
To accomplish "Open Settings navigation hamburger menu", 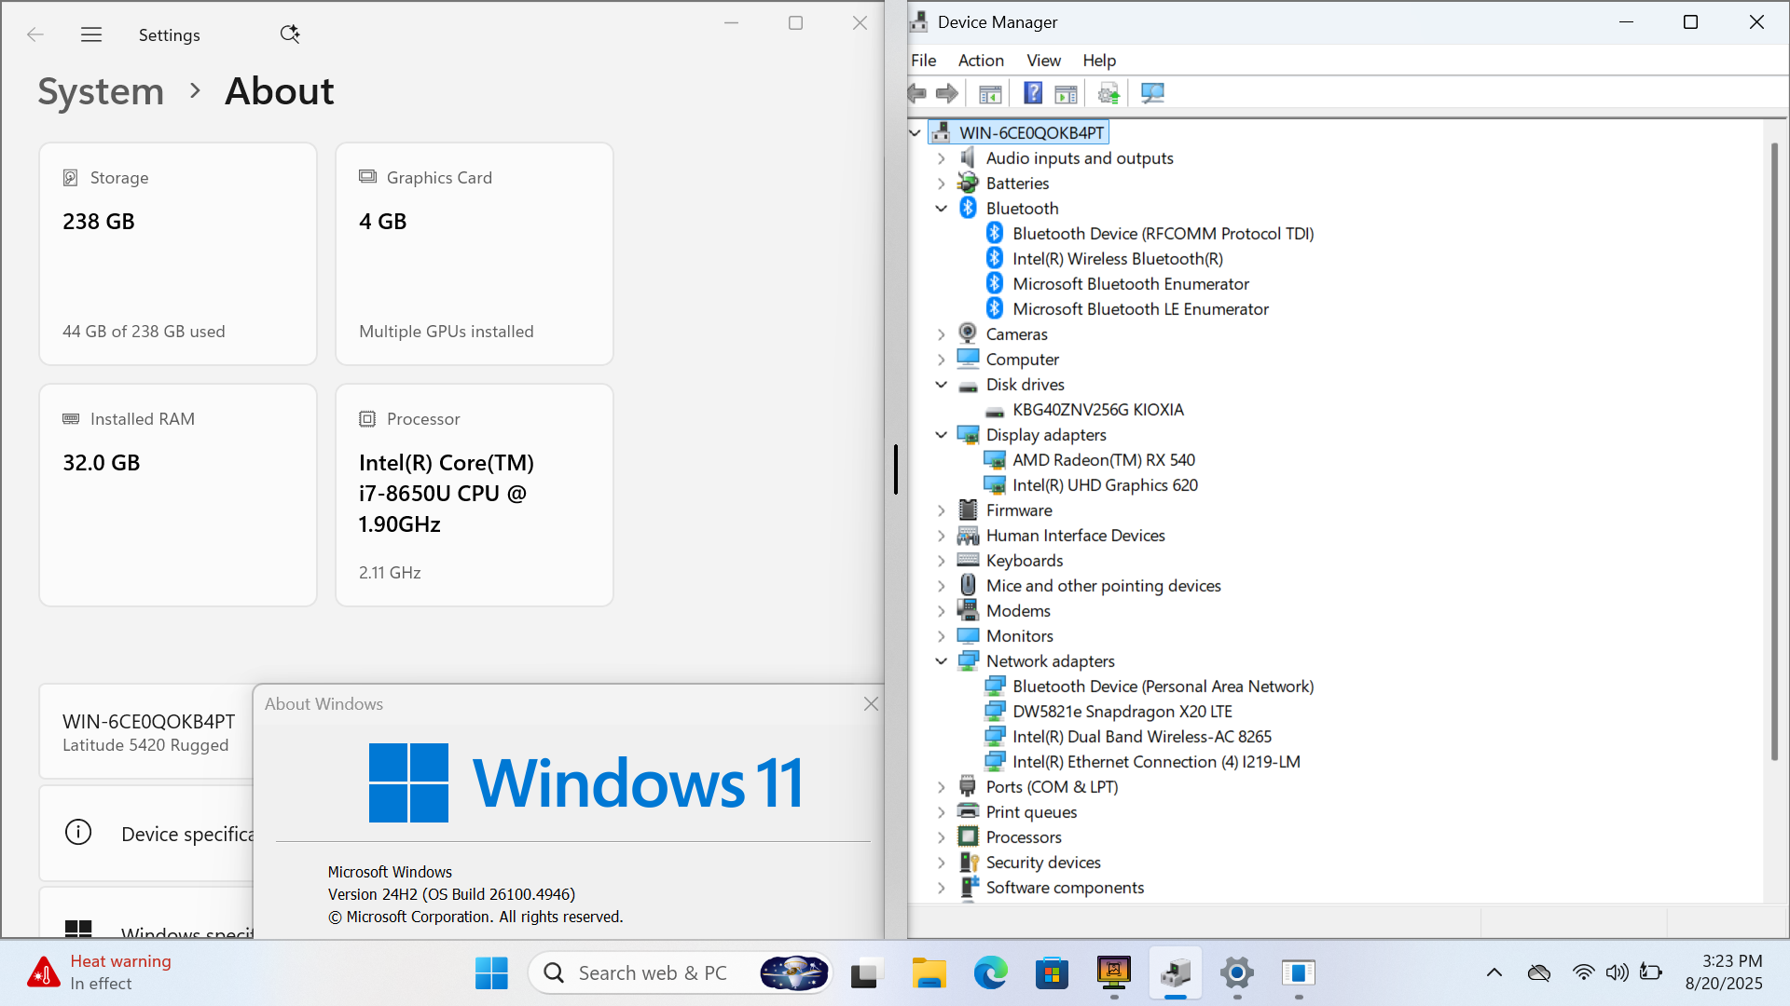I will 91,34.
